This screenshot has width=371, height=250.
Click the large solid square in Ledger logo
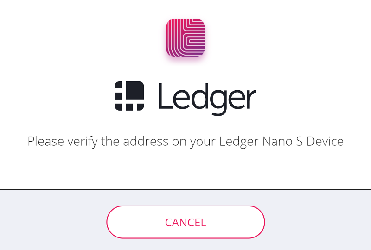click(134, 90)
